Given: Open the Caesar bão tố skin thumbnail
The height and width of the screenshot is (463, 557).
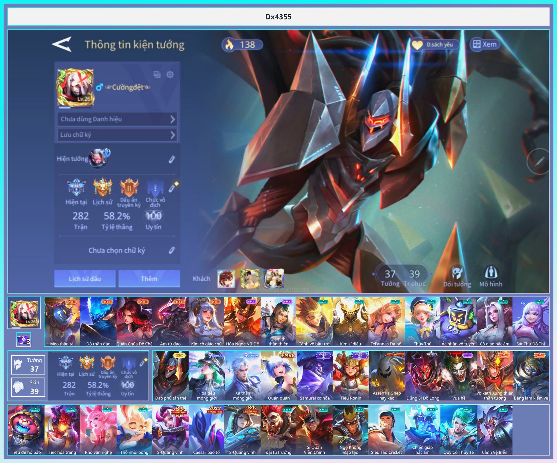Looking at the screenshot, I should pyautogui.click(x=206, y=430).
